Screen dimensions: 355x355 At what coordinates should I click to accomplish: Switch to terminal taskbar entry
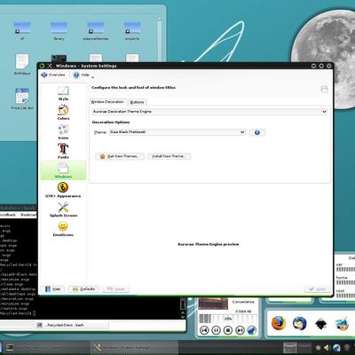46,347
